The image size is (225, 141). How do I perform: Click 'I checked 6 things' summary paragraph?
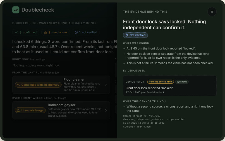[x=65, y=47]
